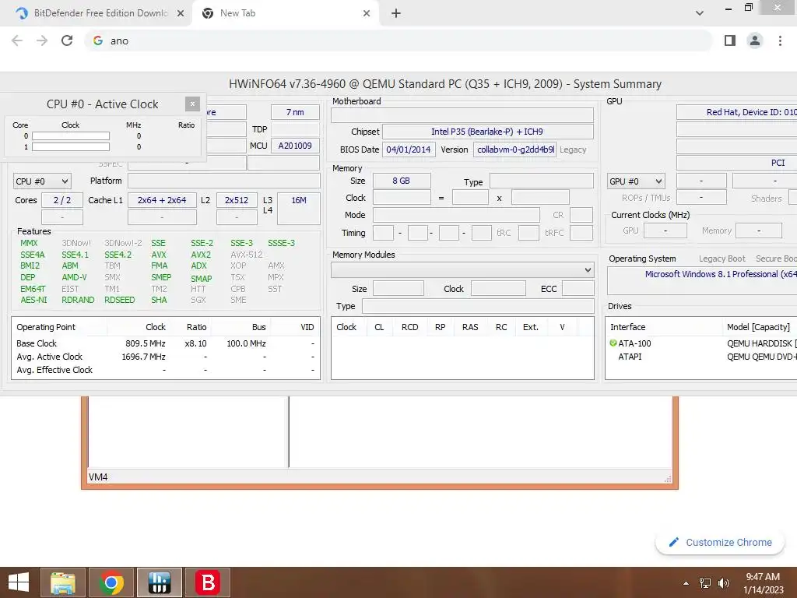Open HWiNFO from the taskbar

160,582
